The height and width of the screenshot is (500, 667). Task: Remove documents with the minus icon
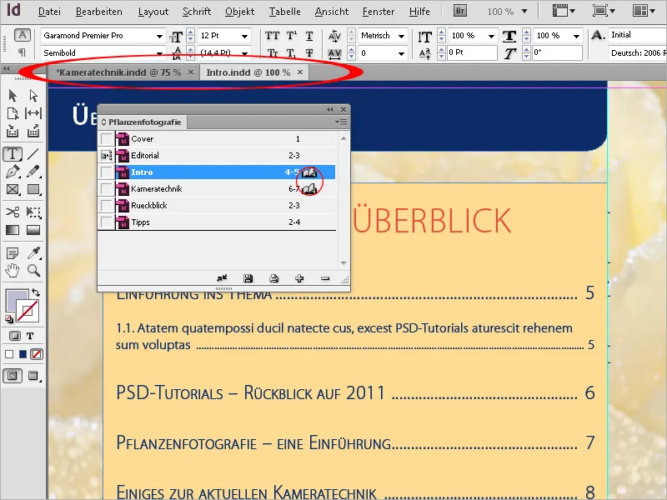[x=325, y=278]
